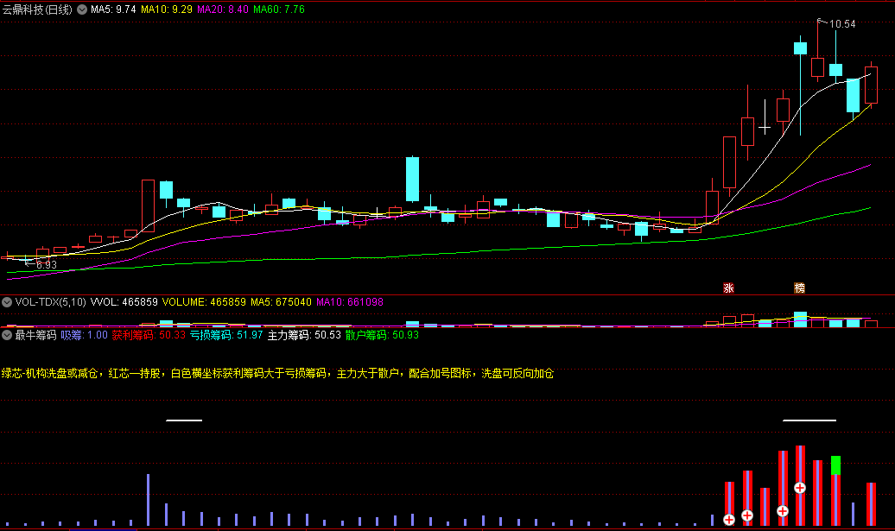895x531 pixels.
Task: Click the VVOL: 465859 value
Action: (x=124, y=301)
